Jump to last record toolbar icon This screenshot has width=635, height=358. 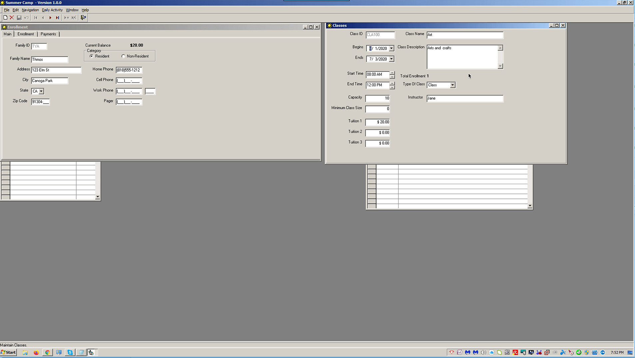pos(58,18)
